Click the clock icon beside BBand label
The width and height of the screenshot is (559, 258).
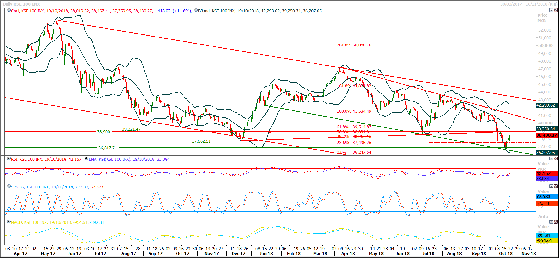pos(196,10)
